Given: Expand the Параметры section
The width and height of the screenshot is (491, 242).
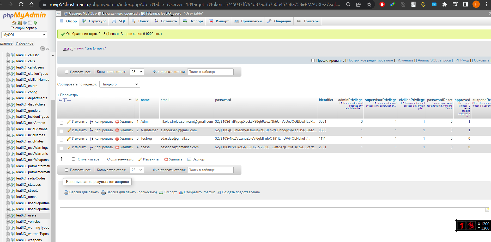Looking at the screenshot, I should [68, 95].
